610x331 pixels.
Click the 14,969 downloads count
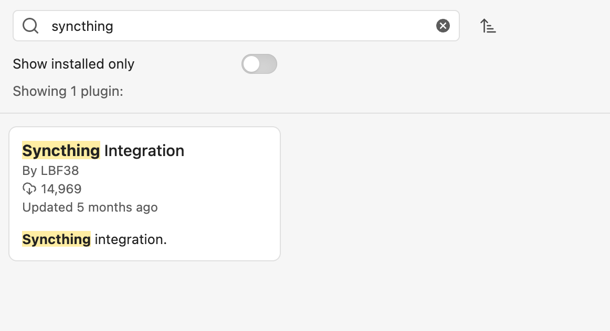tap(61, 189)
